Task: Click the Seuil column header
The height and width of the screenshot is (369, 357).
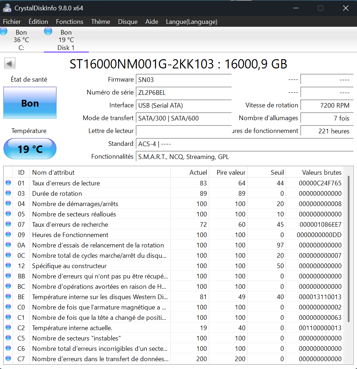Action: click(x=267, y=172)
